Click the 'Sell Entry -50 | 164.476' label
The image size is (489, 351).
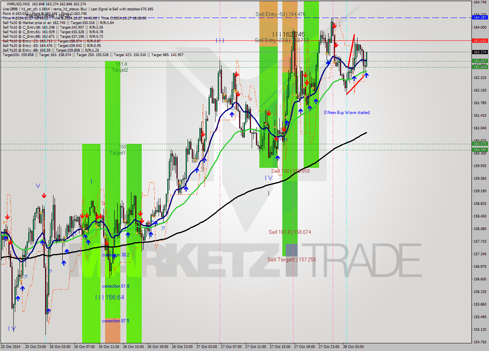(280, 14)
